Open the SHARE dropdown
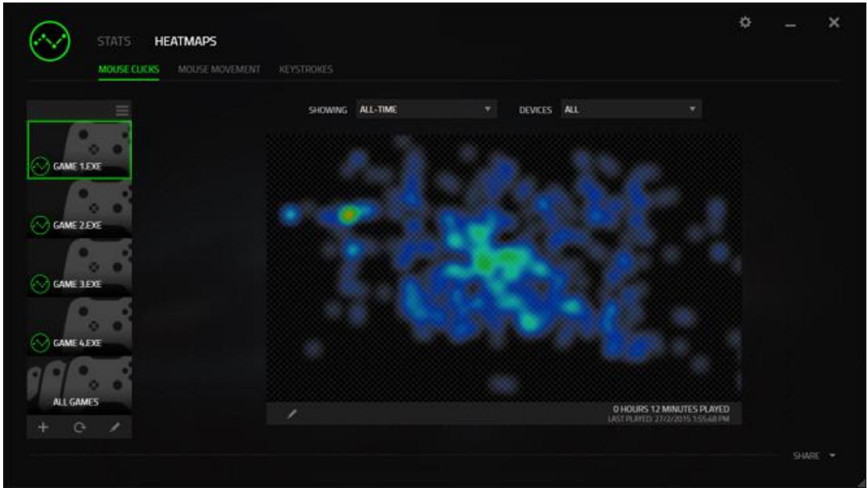 (x=814, y=456)
